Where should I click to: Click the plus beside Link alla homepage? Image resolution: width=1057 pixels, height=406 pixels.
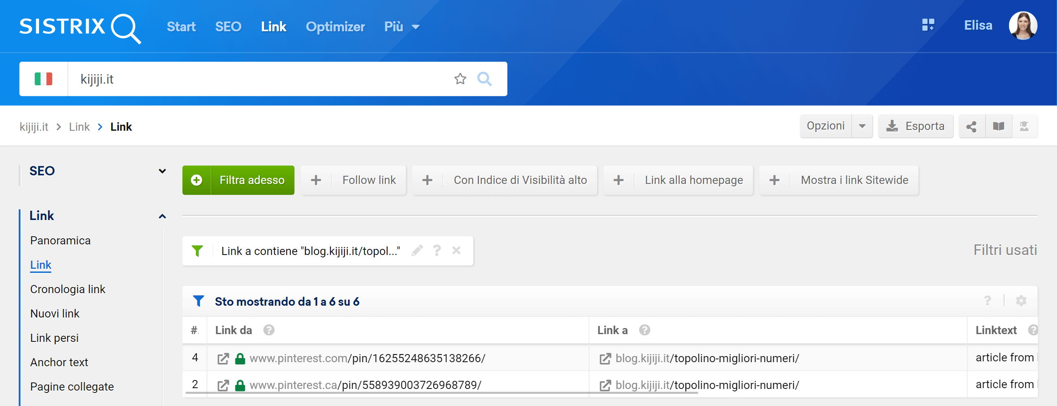pyautogui.click(x=618, y=180)
